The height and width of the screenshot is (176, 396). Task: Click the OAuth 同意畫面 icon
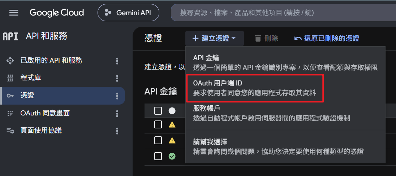pyautogui.click(x=10, y=113)
